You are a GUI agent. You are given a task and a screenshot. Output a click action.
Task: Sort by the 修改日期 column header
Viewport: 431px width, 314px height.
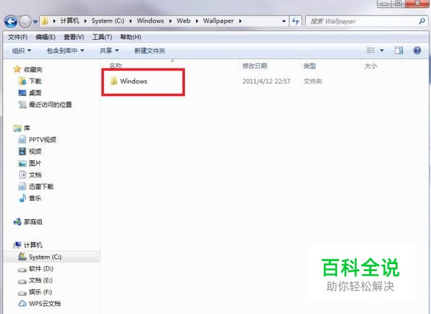click(255, 66)
